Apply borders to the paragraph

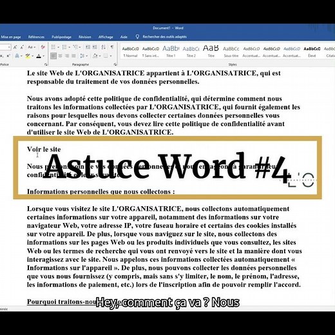106,56
